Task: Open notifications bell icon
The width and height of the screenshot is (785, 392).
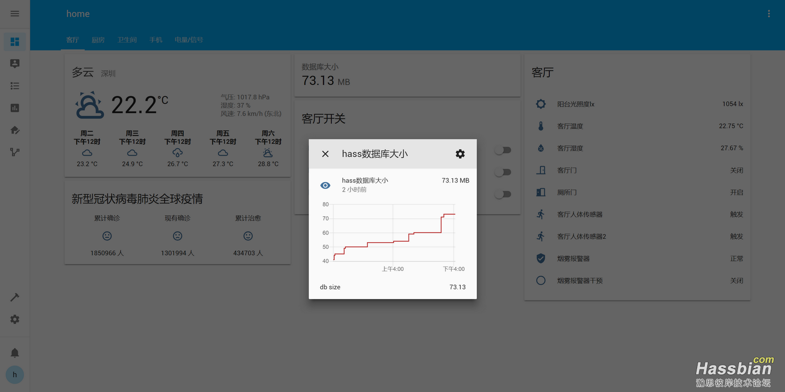Action: [x=15, y=353]
